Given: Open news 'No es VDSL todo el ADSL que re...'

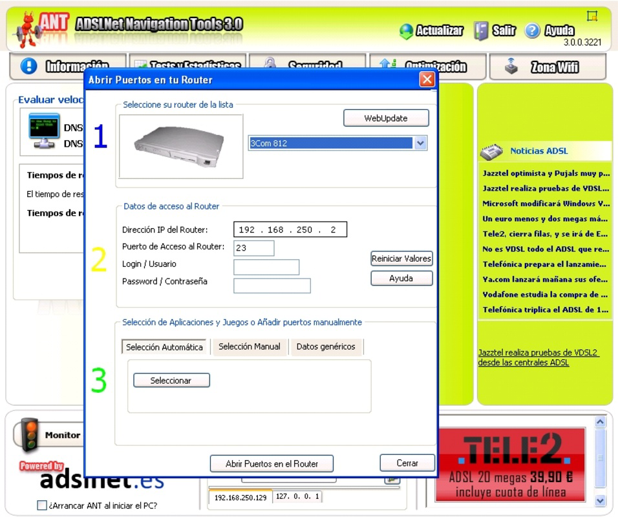Looking at the screenshot, I should [x=546, y=249].
